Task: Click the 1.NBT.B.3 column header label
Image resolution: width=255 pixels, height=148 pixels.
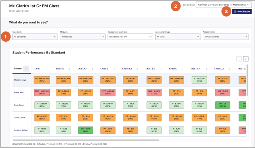Action: (x=150, y=69)
